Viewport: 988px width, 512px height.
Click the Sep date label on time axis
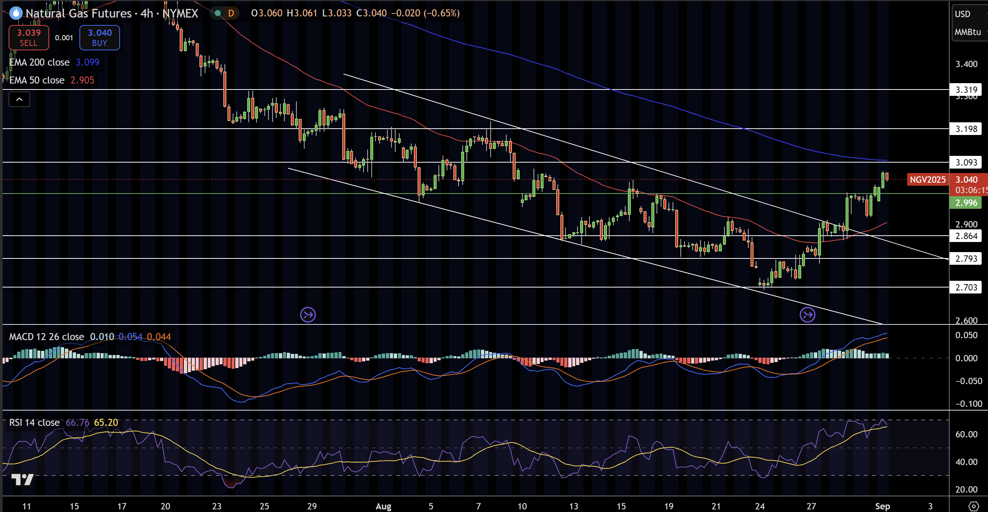882,506
